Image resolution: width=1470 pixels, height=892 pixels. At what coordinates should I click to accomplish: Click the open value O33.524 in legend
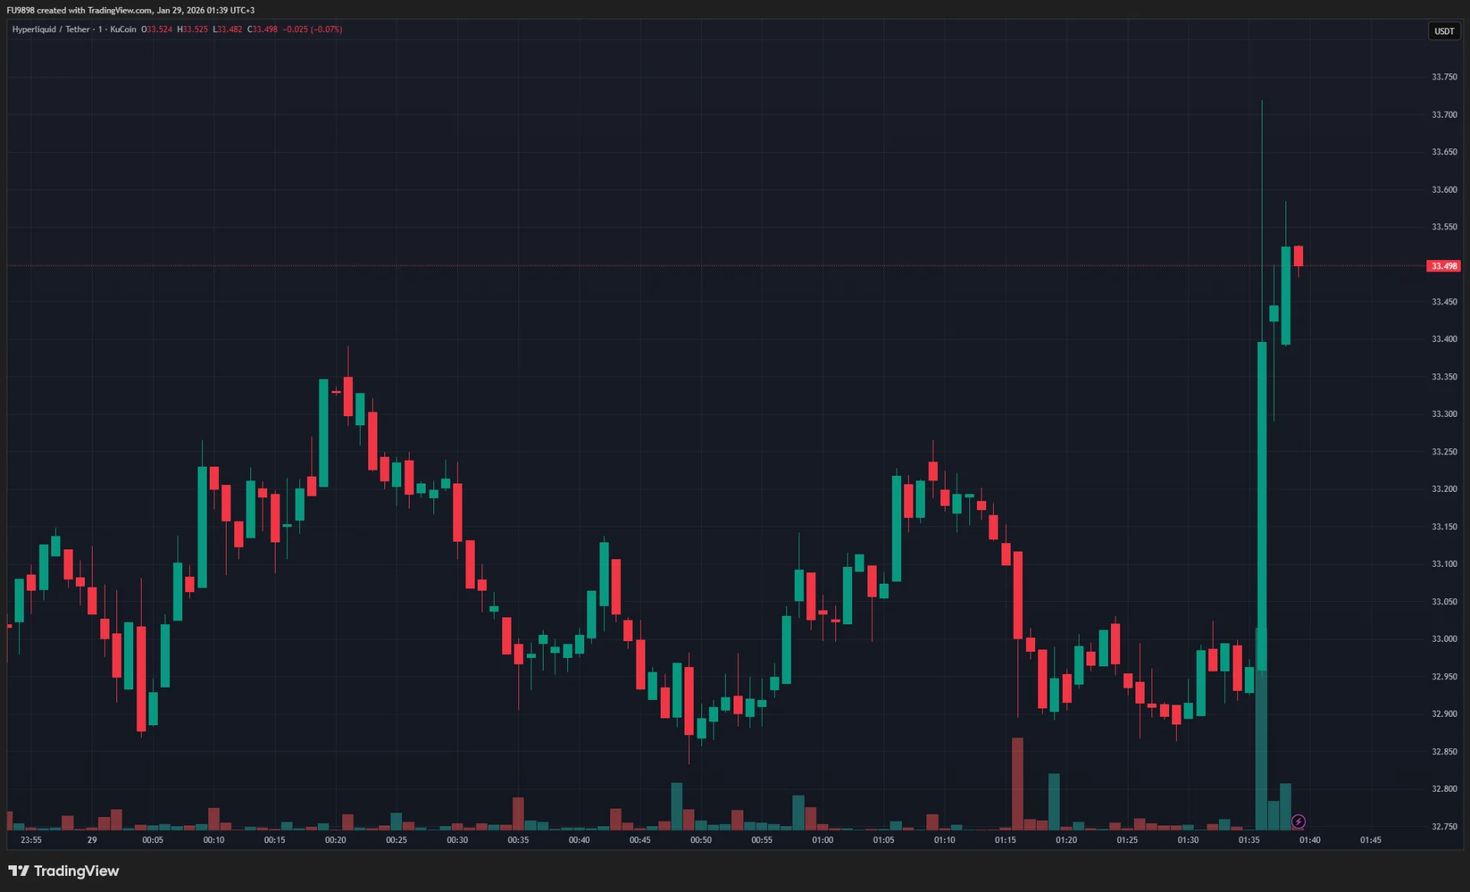tap(157, 29)
